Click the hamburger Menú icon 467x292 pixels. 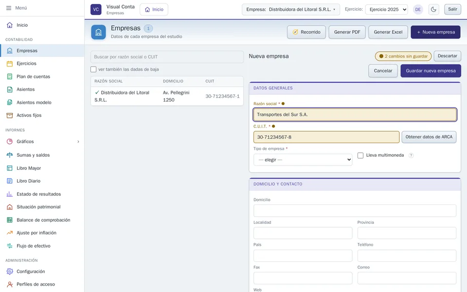point(9,8)
